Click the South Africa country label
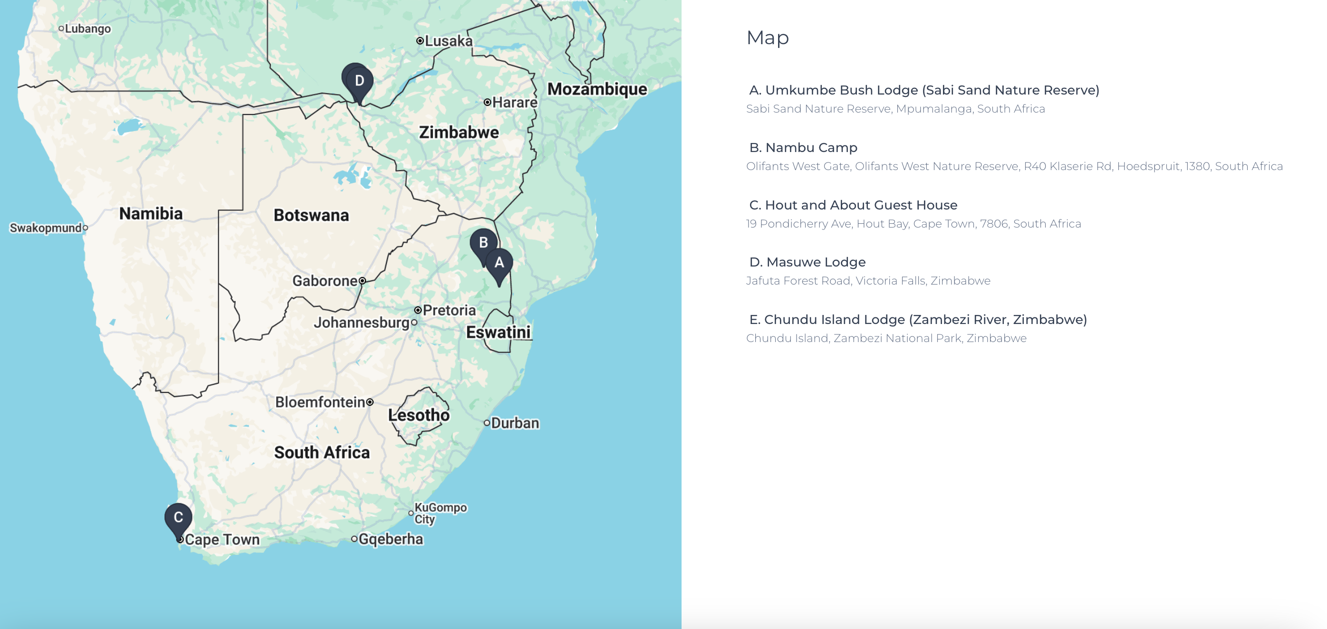 322,452
